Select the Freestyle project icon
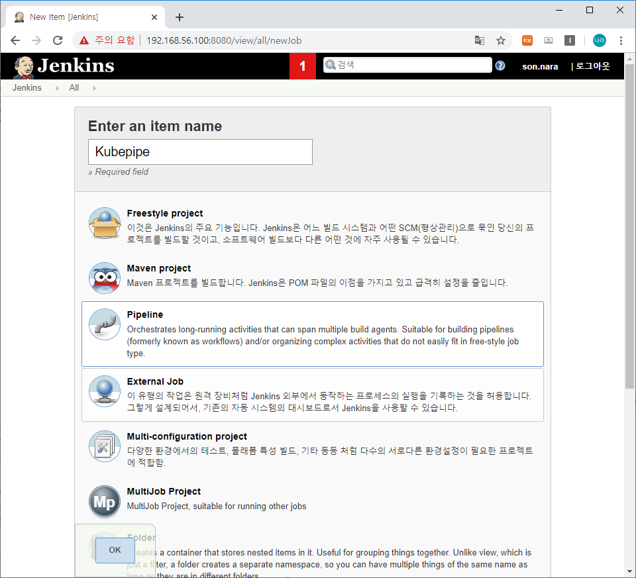 tap(105, 223)
